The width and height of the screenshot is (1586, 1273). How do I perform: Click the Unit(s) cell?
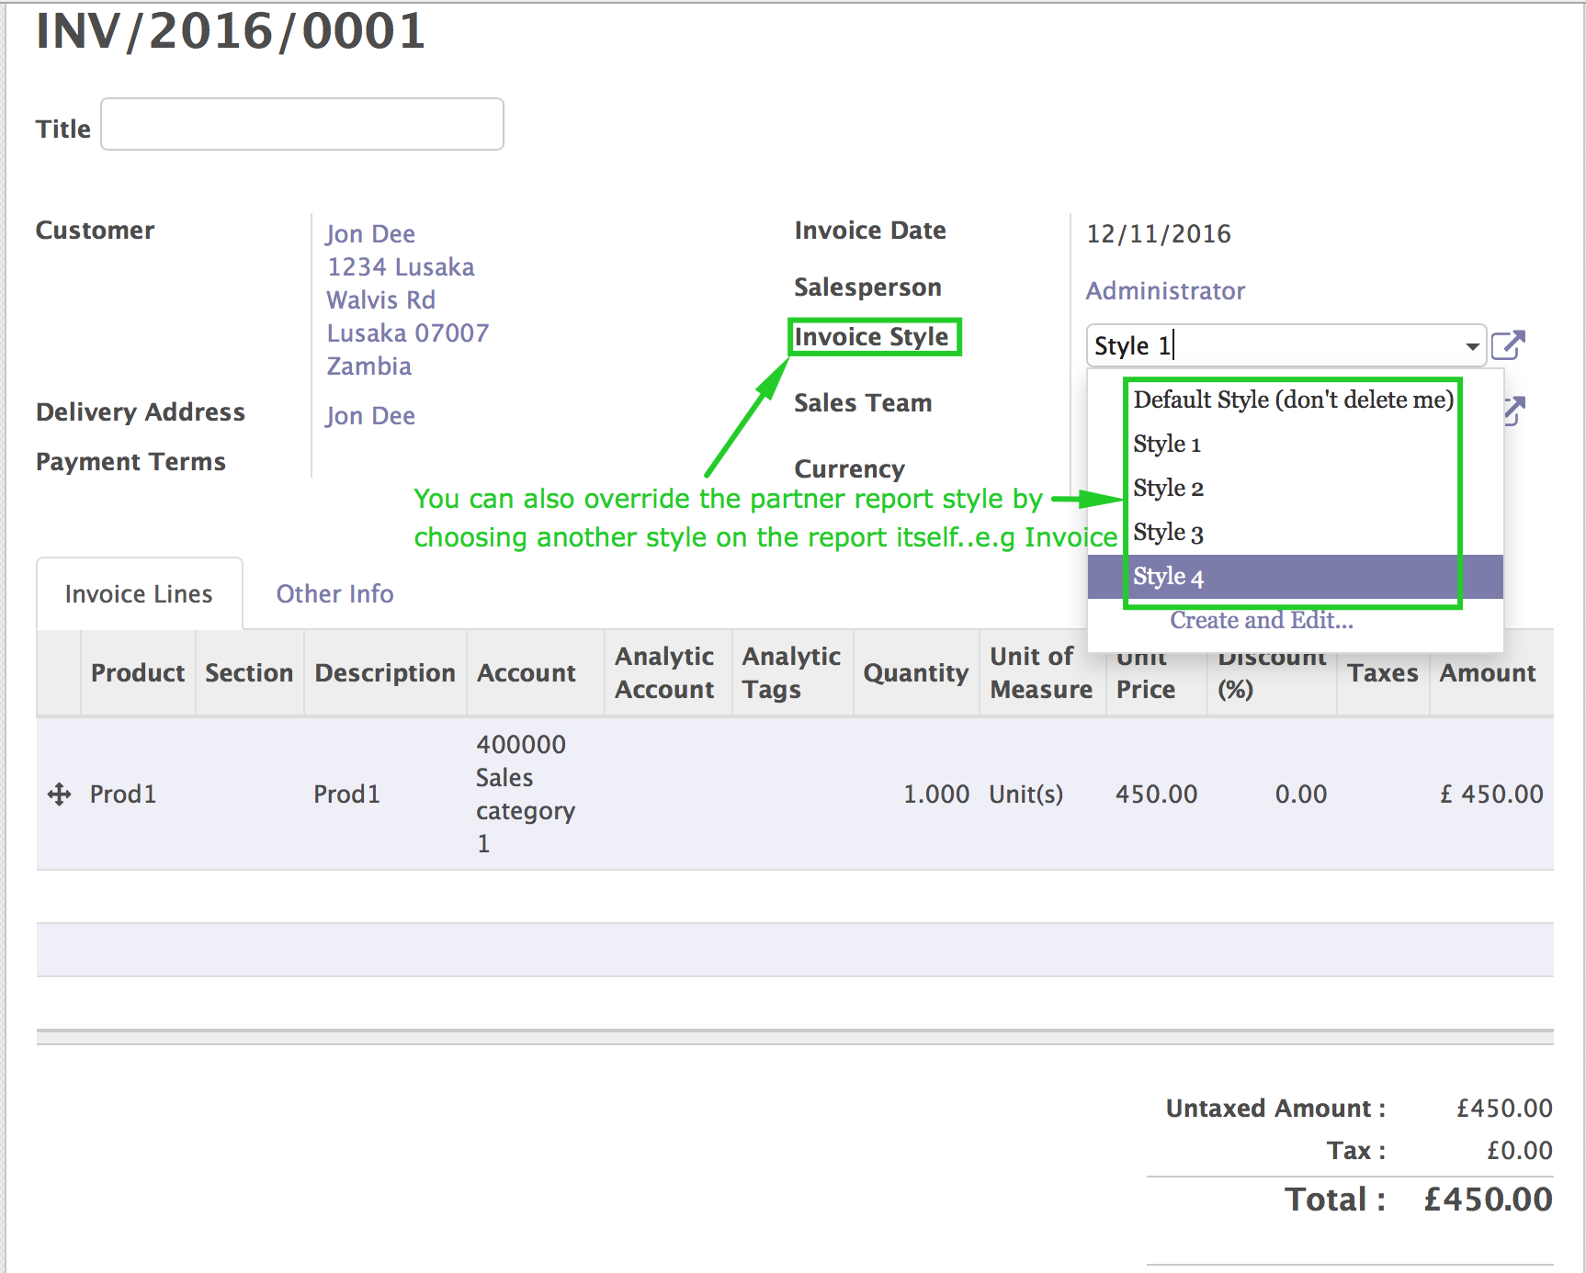[x=1025, y=794]
